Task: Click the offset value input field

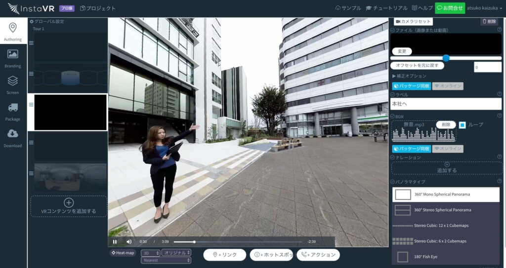Action: (x=488, y=67)
